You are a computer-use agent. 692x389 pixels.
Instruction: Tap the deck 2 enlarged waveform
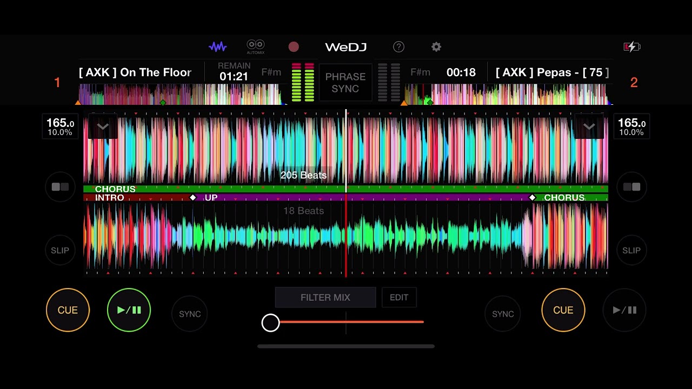pos(346,237)
